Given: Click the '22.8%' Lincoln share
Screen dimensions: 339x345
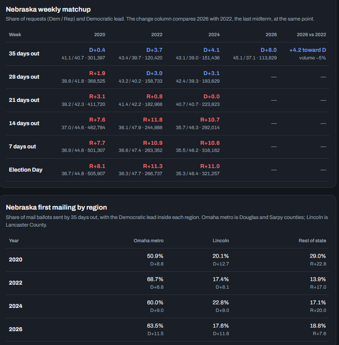Looking at the screenshot, I should pos(221,303).
